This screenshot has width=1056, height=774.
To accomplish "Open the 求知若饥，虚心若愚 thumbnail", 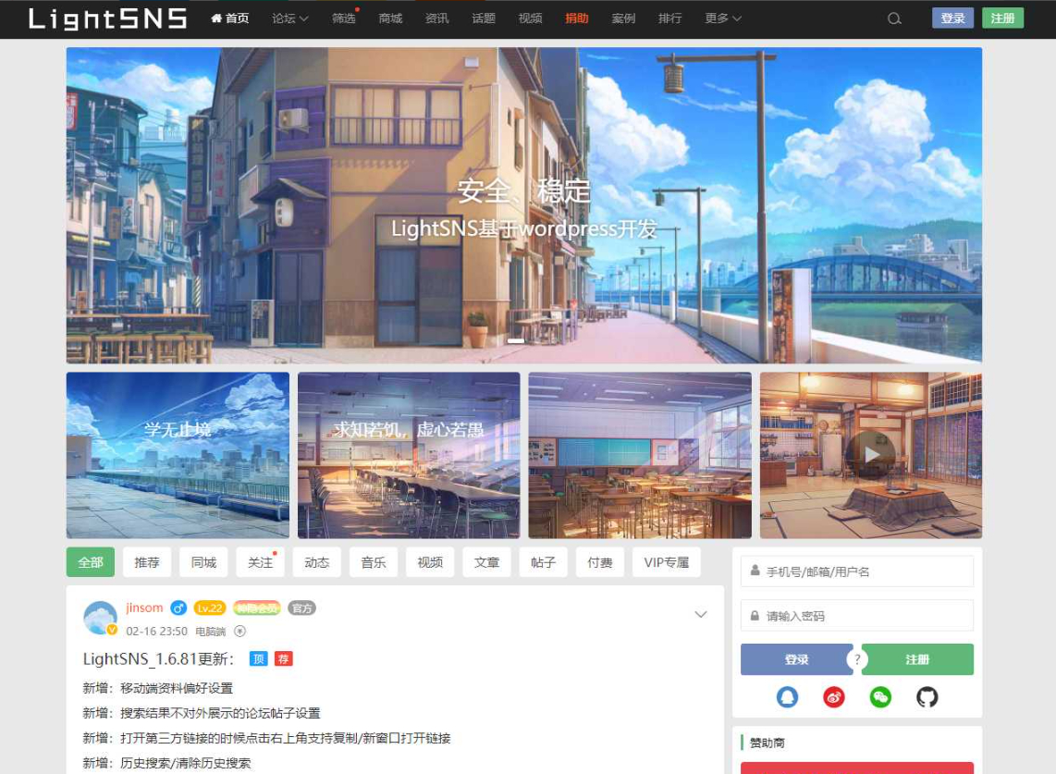I will click(409, 455).
